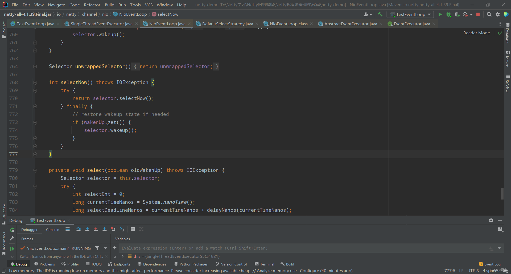
Task: Stop the running process with red square
Action: (x=478, y=14)
